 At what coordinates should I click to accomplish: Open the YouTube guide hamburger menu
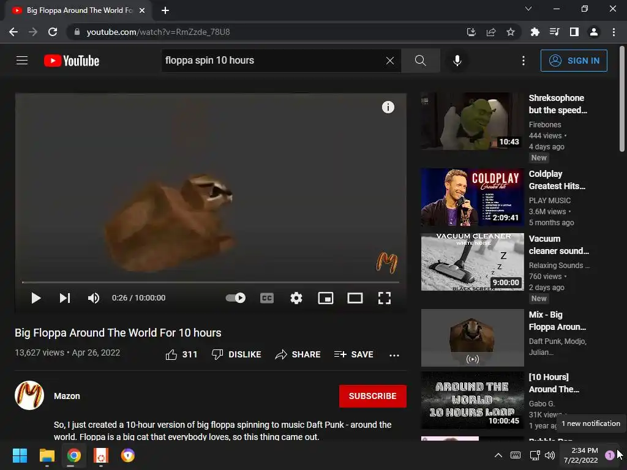22,61
